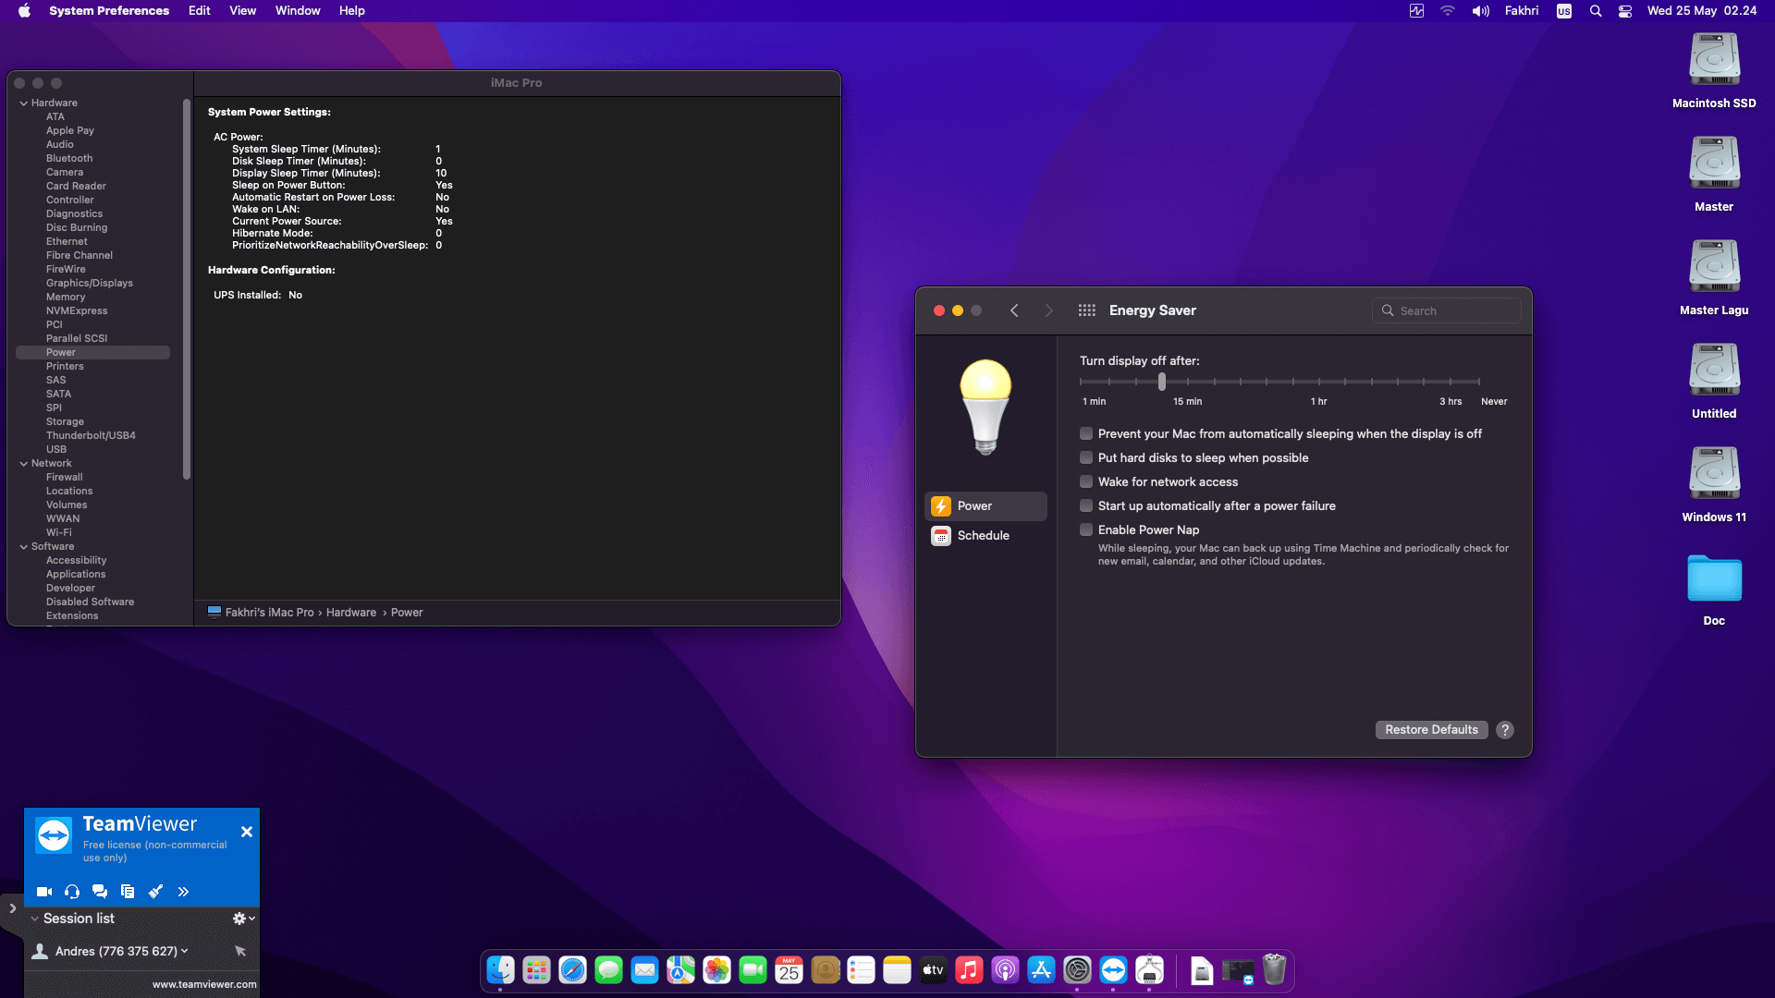The height and width of the screenshot is (998, 1775).
Task: Click Restore Defaults in Energy Saver
Action: [x=1431, y=730]
